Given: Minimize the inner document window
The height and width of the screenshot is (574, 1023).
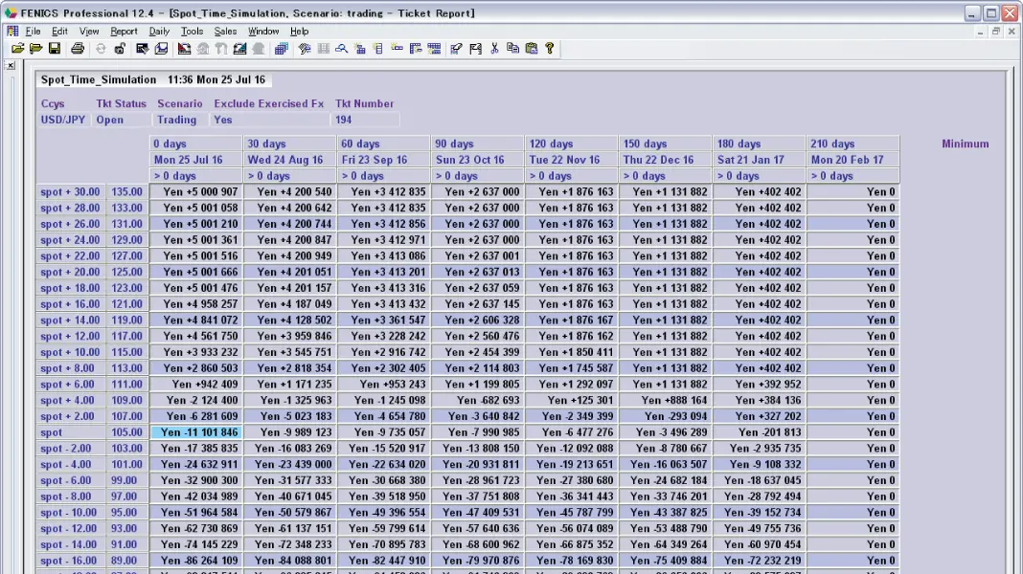Looking at the screenshot, I should [x=980, y=32].
